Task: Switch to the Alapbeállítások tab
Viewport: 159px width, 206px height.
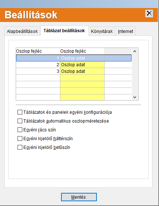Action: 22,31
